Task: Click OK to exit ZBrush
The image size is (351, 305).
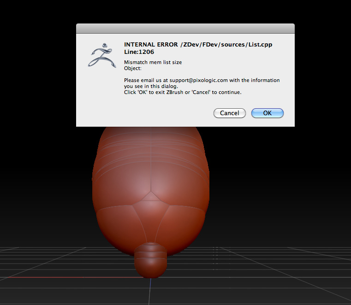Action: coord(267,113)
